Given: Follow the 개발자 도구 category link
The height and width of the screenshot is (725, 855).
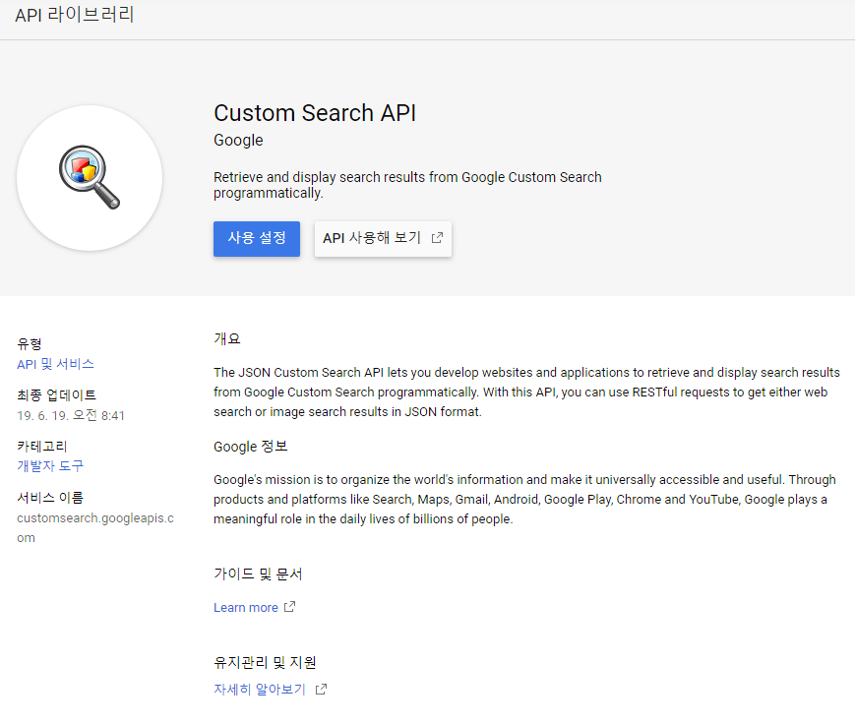Looking at the screenshot, I should click(x=50, y=466).
